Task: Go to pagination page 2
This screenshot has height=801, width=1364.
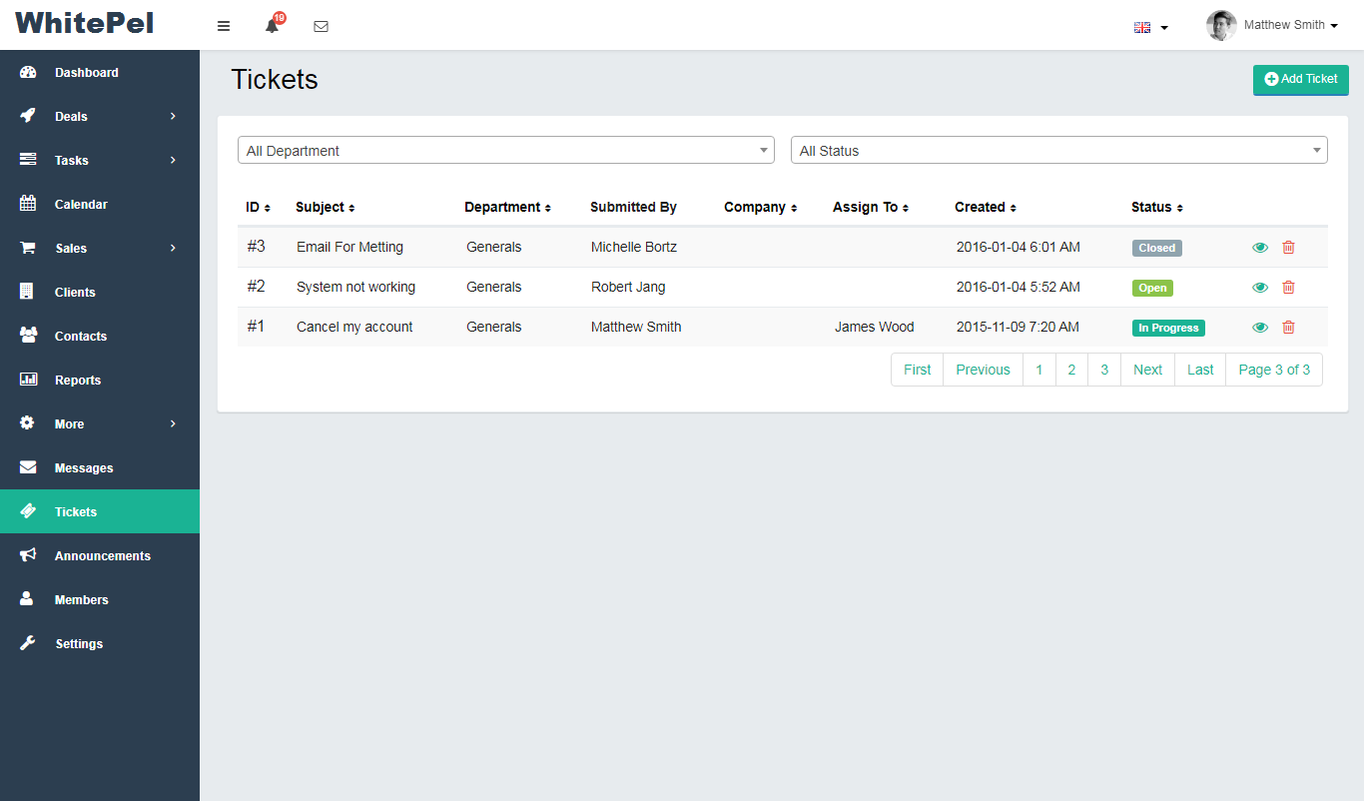Action: click(x=1071, y=370)
